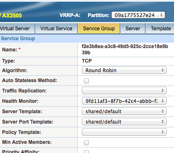Open the Policy Template dropdown
This screenshot has height=153, width=174.
124,132
